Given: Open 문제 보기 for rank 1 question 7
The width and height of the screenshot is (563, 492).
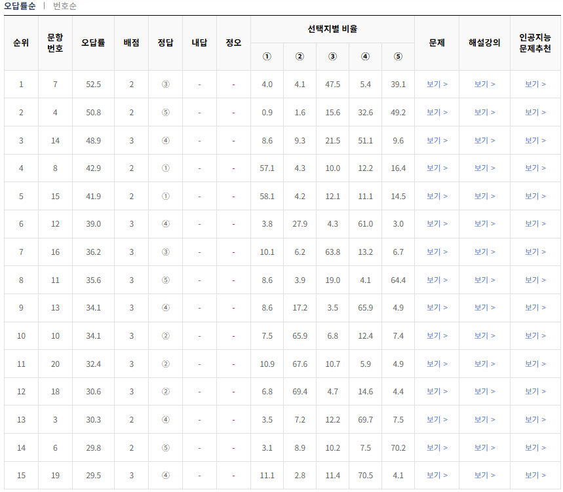Looking at the screenshot, I should [x=436, y=84].
